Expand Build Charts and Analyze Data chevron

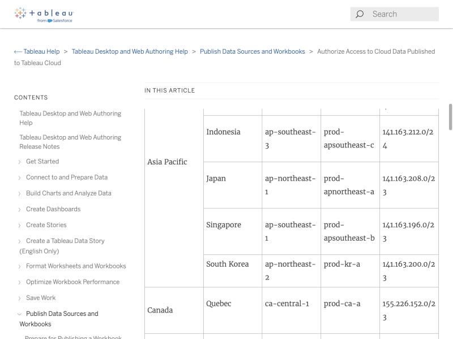tap(20, 193)
